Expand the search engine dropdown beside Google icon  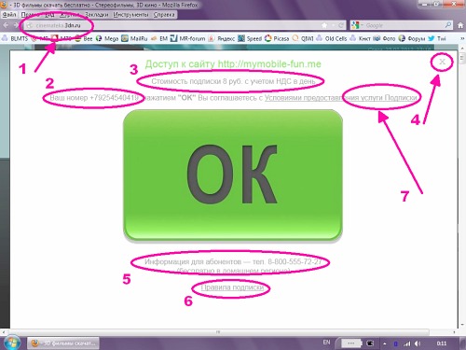(x=363, y=25)
